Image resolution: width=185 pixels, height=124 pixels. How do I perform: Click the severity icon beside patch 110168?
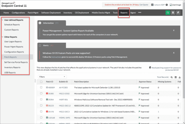[x=47, y=118]
